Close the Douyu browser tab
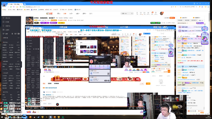This screenshot has height=119, width=212. [x=22, y=4]
